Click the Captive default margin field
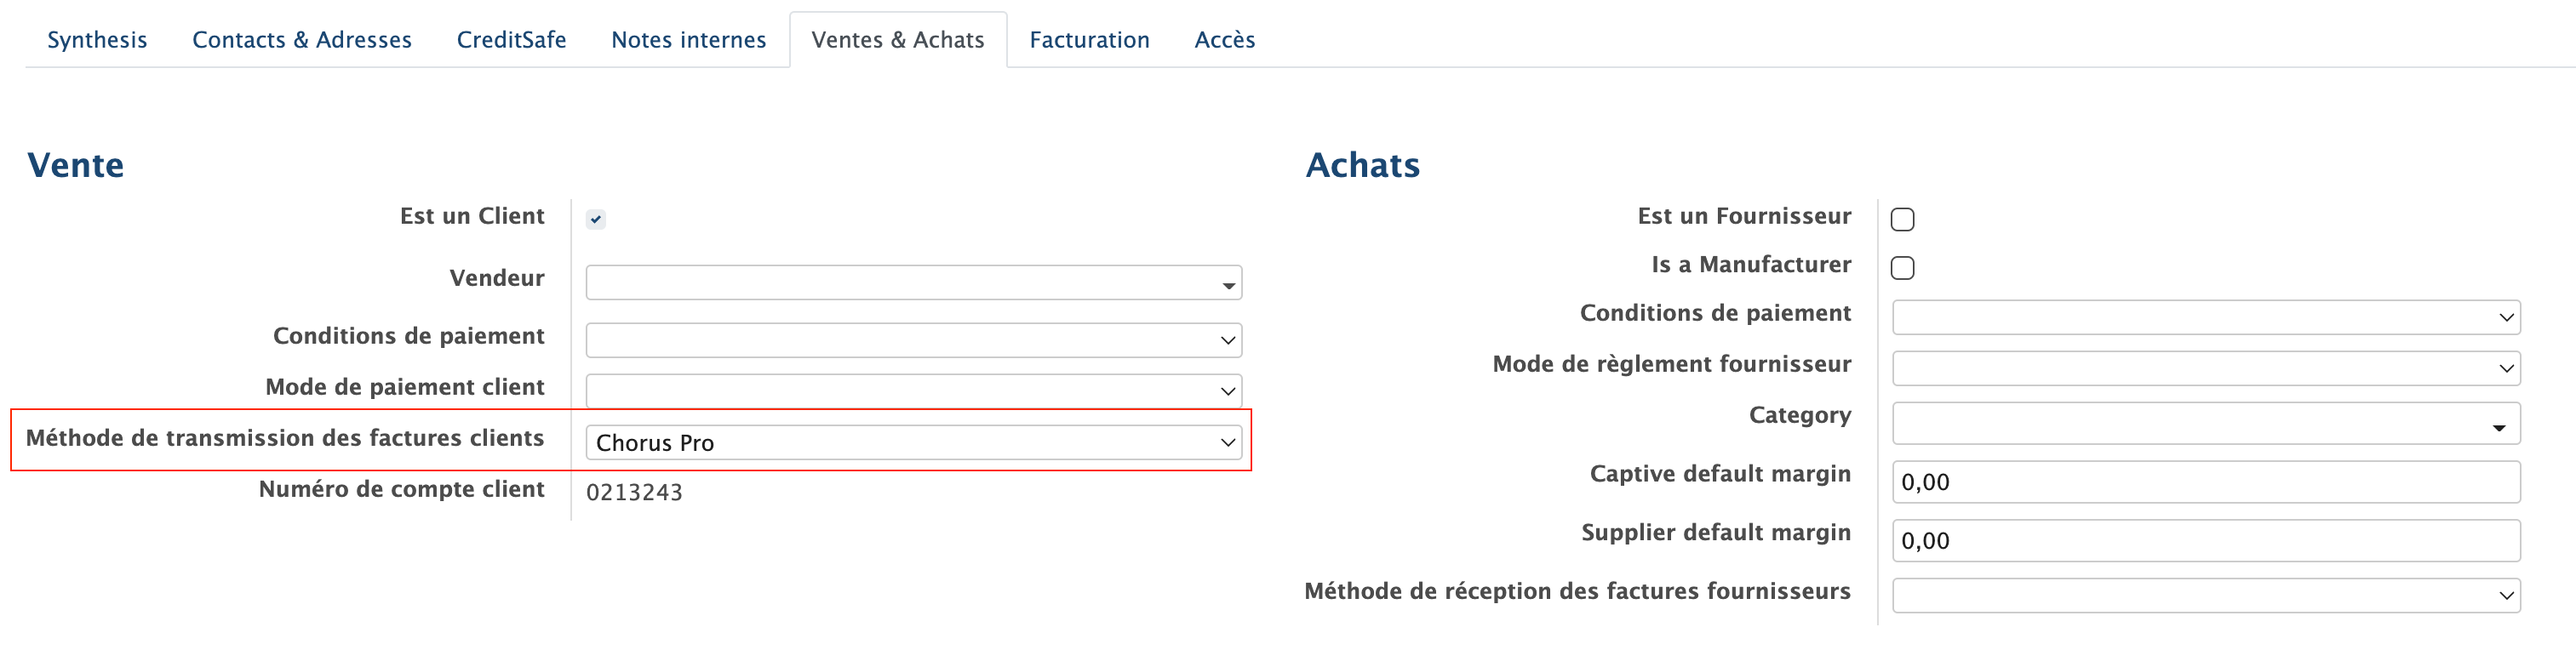Viewport: 2576px width, 667px height. point(2205,482)
